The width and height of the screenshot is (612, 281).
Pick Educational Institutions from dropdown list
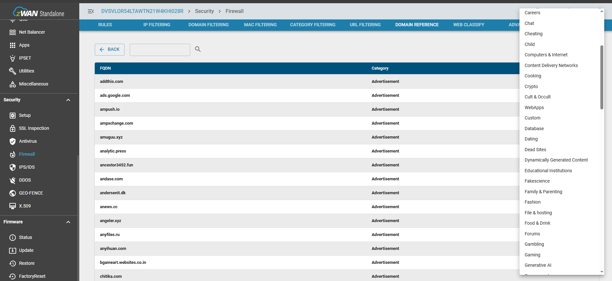[548, 171]
